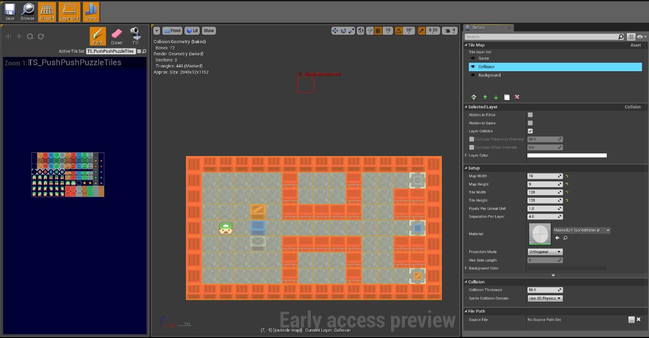Viewport: 649px width, 338px height.
Task: Rotate selected tile counter-clockwise
Action: coord(30,36)
